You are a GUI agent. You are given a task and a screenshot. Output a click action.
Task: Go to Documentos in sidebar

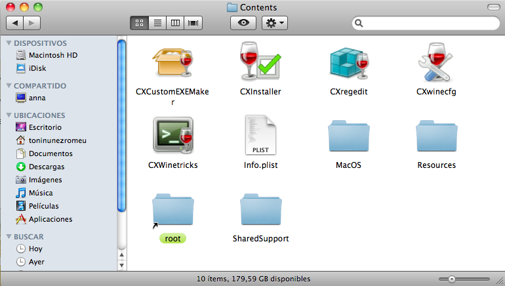point(44,153)
